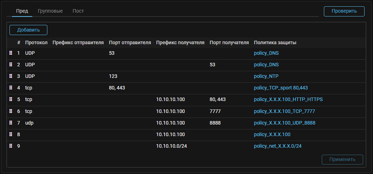Open the policy_net_X.X.X.0/24 link

(278, 146)
